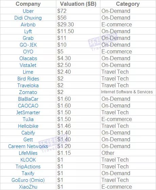
Task: Select the Lyft link
Action: pos(28,31)
